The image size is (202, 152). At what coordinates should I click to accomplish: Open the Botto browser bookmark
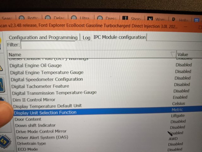click(28, 18)
